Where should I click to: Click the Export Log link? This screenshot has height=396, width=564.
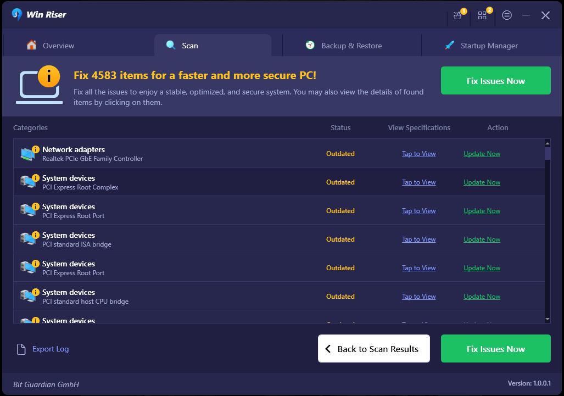tap(51, 349)
